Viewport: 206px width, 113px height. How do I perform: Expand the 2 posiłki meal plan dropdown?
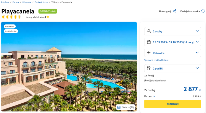(x=173, y=68)
